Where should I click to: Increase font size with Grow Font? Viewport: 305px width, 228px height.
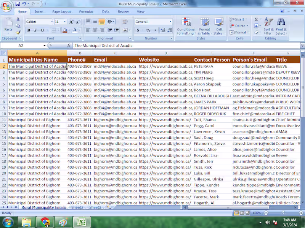pos(71,22)
